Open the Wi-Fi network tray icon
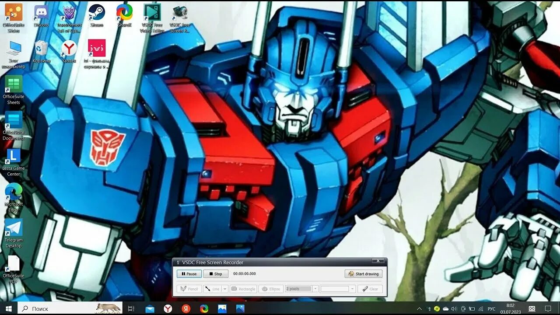This screenshot has height=315, width=560. coord(481,308)
